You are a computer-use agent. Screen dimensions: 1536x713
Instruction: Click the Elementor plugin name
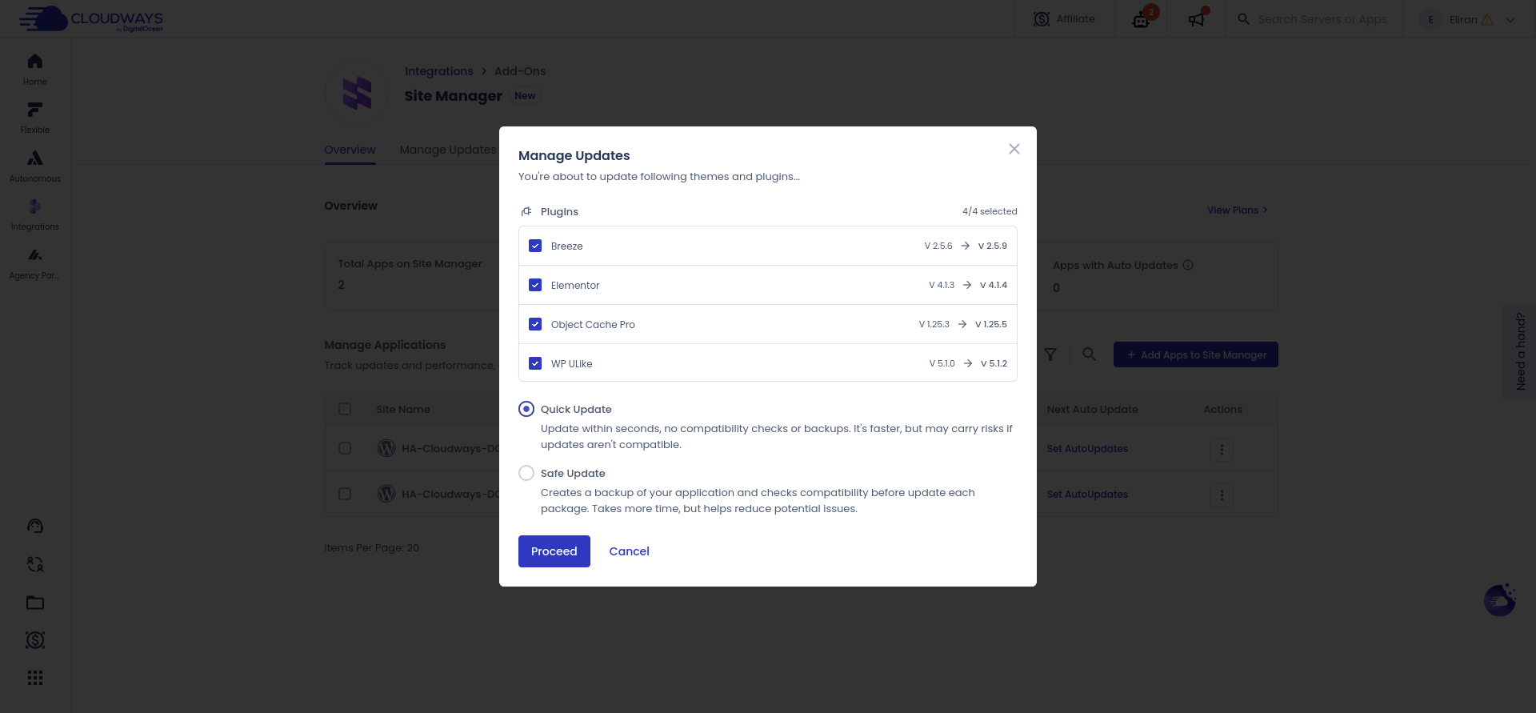(575, 285)
